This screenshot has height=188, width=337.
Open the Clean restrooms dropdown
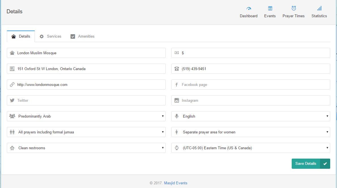tap(86, 148)
